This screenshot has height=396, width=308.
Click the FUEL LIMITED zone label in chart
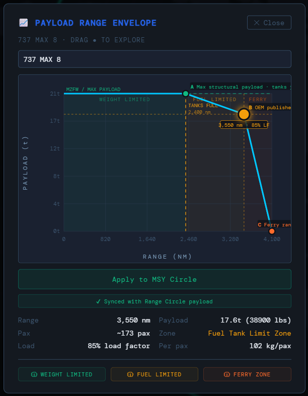(x=214, y=100)
